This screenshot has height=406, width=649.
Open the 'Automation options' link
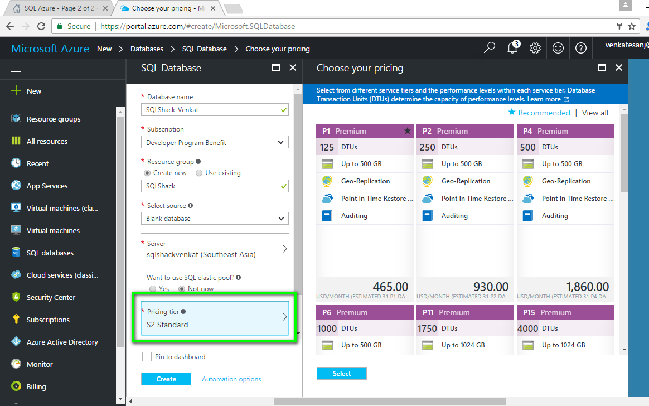231,379
